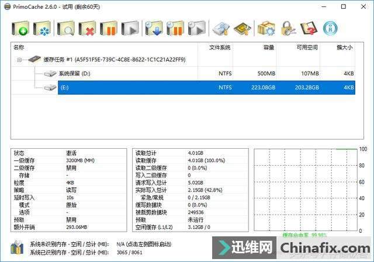Image resolution: width=374 pixels, height=262 pixels.
Task: Click the 3.12GB / 0 free cache value
Action: [199, 227]
